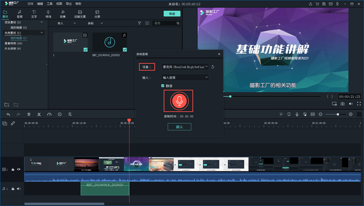This screenshot has width=364, height=206.
Task: Click the 确认 confirm button
Action: tap(179, 127)
